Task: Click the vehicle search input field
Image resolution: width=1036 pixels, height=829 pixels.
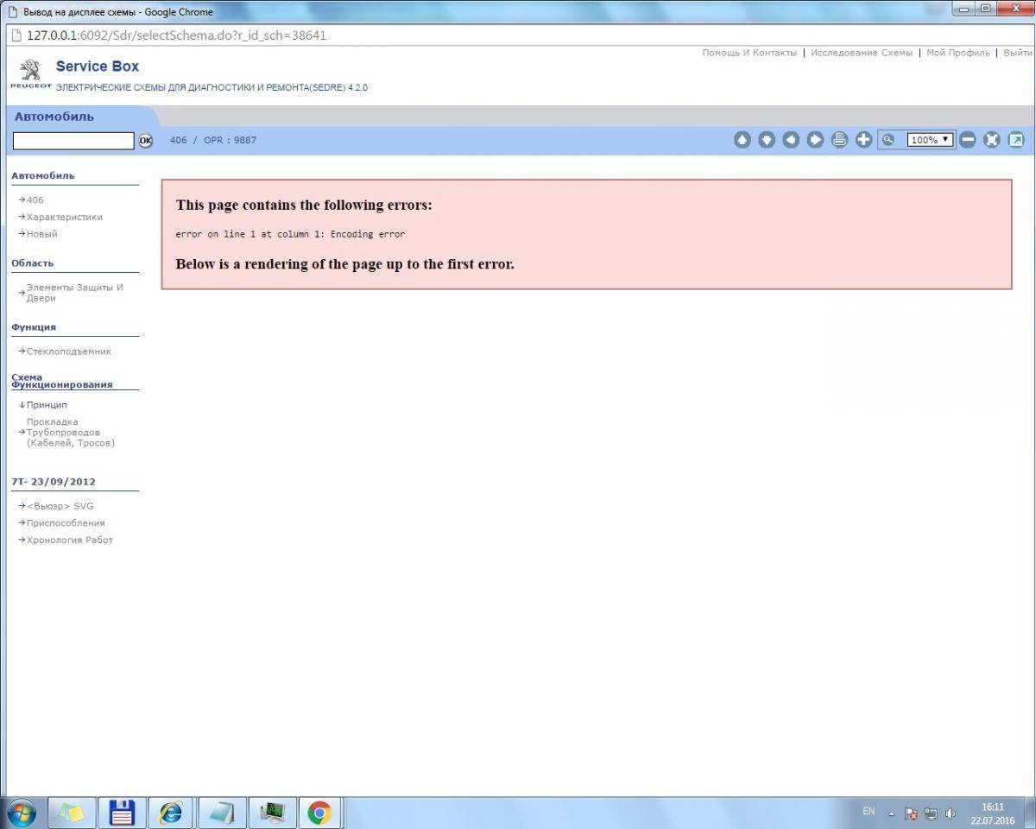Action: (73, 141)
